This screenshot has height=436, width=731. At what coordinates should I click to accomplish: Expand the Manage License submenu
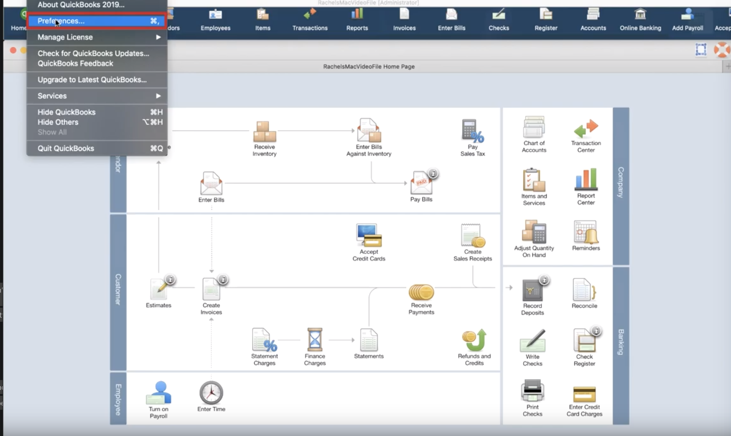click(97, 37)
